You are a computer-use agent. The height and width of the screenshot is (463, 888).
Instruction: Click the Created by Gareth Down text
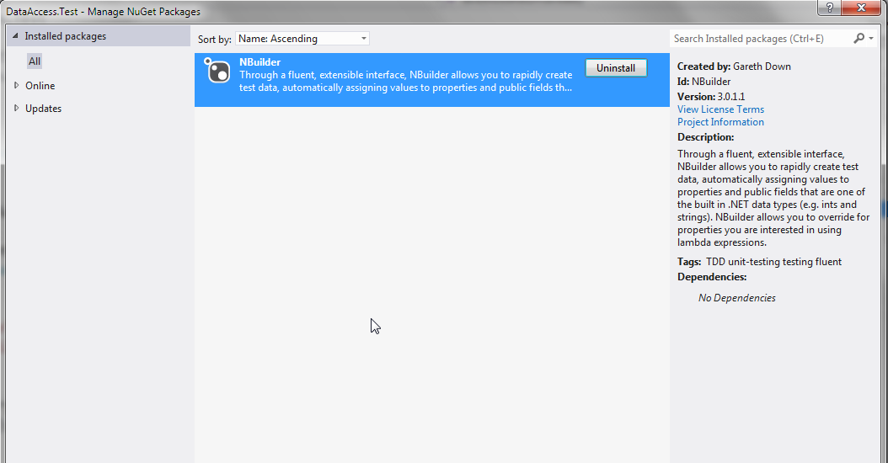click(734, 67)
